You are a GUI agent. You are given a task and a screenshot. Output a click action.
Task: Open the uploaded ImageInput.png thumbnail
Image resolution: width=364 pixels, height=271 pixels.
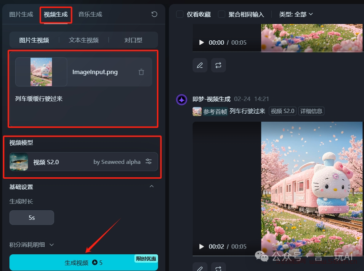41,72
